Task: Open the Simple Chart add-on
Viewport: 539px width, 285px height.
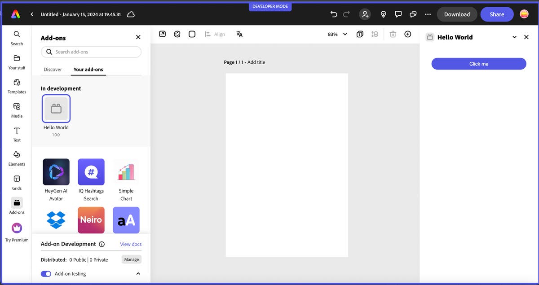Action: coord(126,172)
